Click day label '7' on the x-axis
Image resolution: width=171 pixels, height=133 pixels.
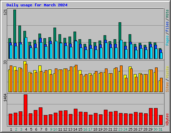[x=41, y=129]
